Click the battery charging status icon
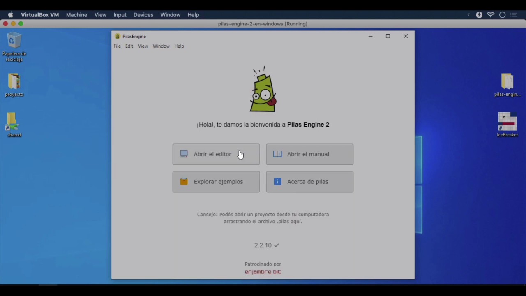Viewport: 526px width, 296px height. coord(479,15)
